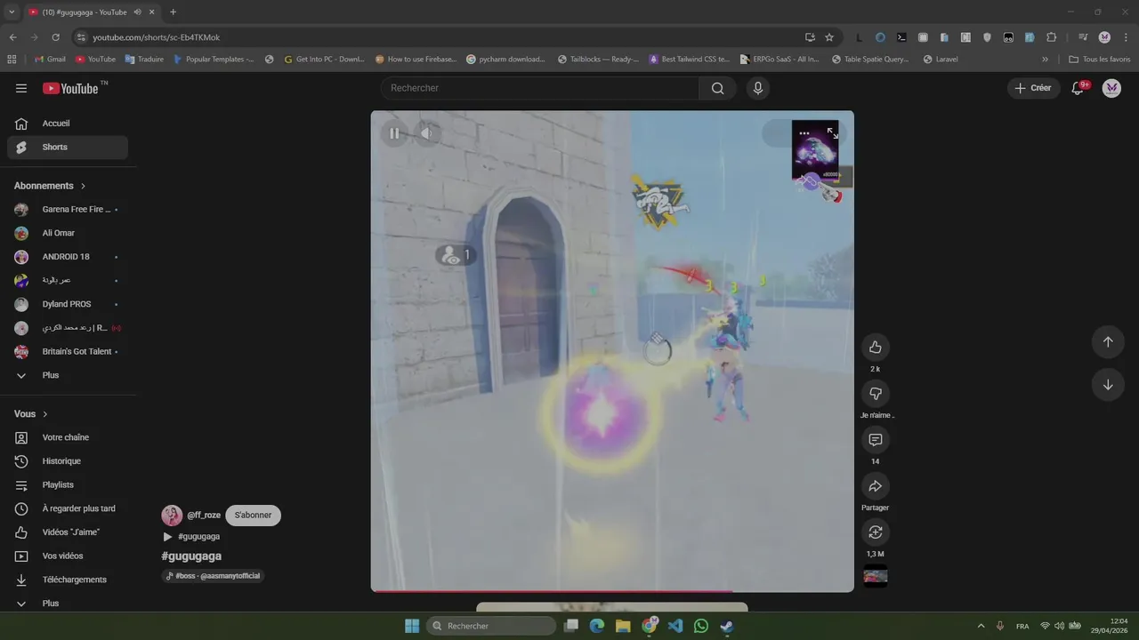Open the sound thumbnail below Remix

click(875, 576)
